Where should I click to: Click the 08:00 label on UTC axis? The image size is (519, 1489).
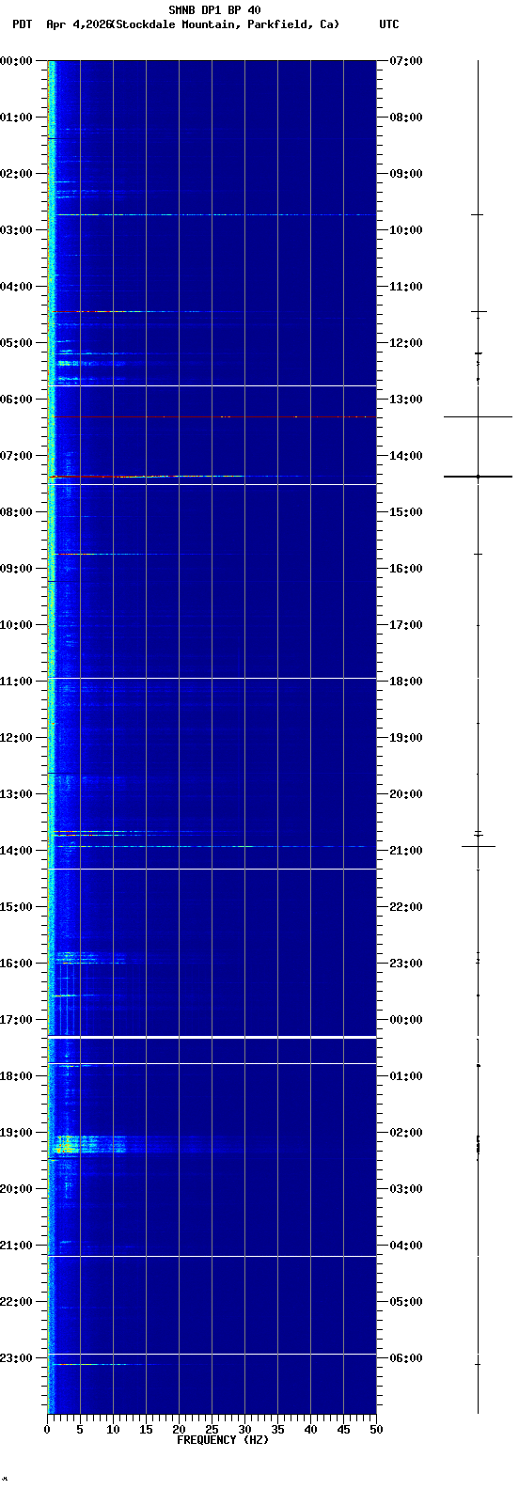click(x=406, y=118)
